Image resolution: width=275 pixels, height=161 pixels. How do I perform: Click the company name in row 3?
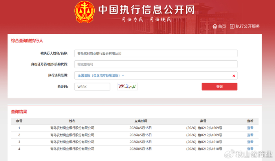[72, 142]
